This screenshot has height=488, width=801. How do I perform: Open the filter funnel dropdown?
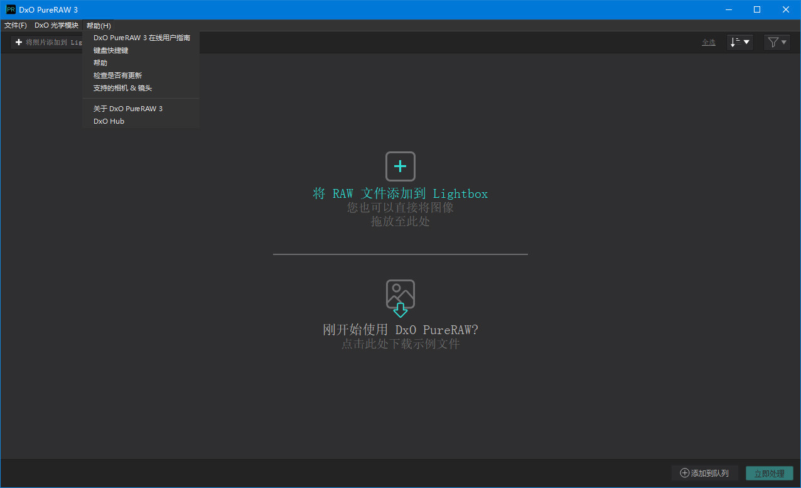pyautogui.click(x=777, y=42)
